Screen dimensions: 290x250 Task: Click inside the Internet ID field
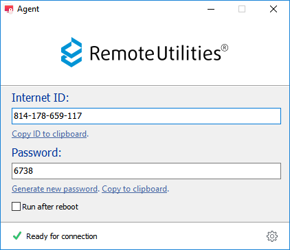(146, 116)
